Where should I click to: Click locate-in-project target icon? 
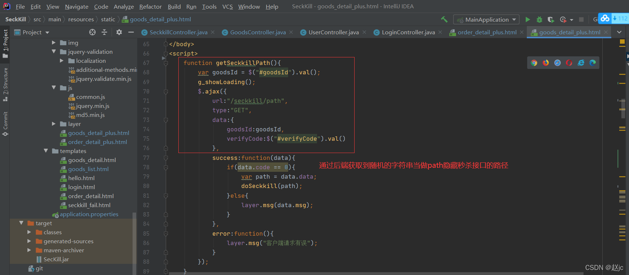click(92, 32)
